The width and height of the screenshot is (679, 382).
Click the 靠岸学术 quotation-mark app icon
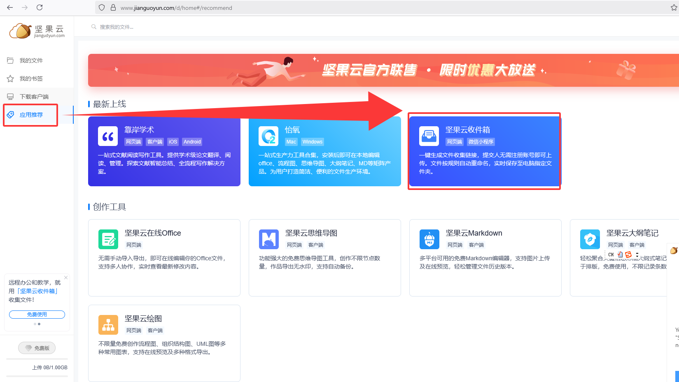pyautogui.click(x=108, y=136)
